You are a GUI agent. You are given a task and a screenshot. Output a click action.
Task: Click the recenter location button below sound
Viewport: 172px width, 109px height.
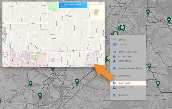click(x=5, y=59)
